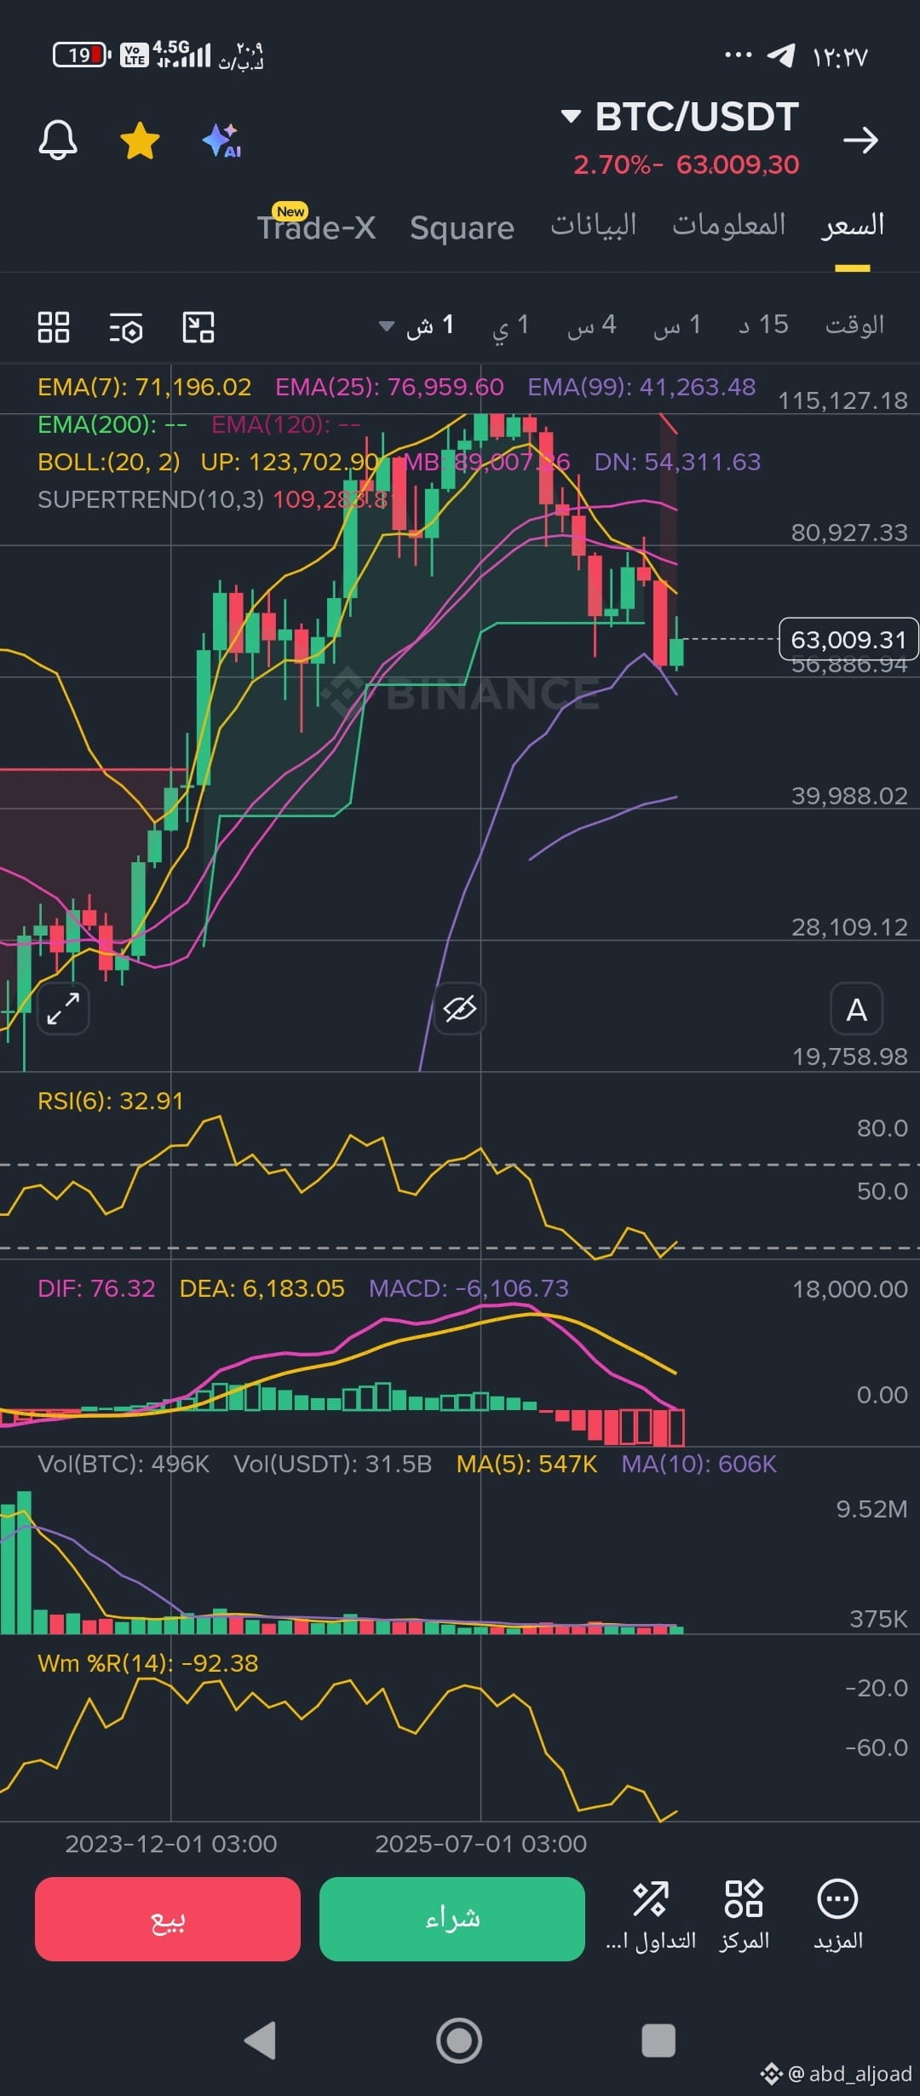This screenshot has height=2096, width=920.
Task: Tap current price label 63,009.31
Action: (x=848, y=639)
